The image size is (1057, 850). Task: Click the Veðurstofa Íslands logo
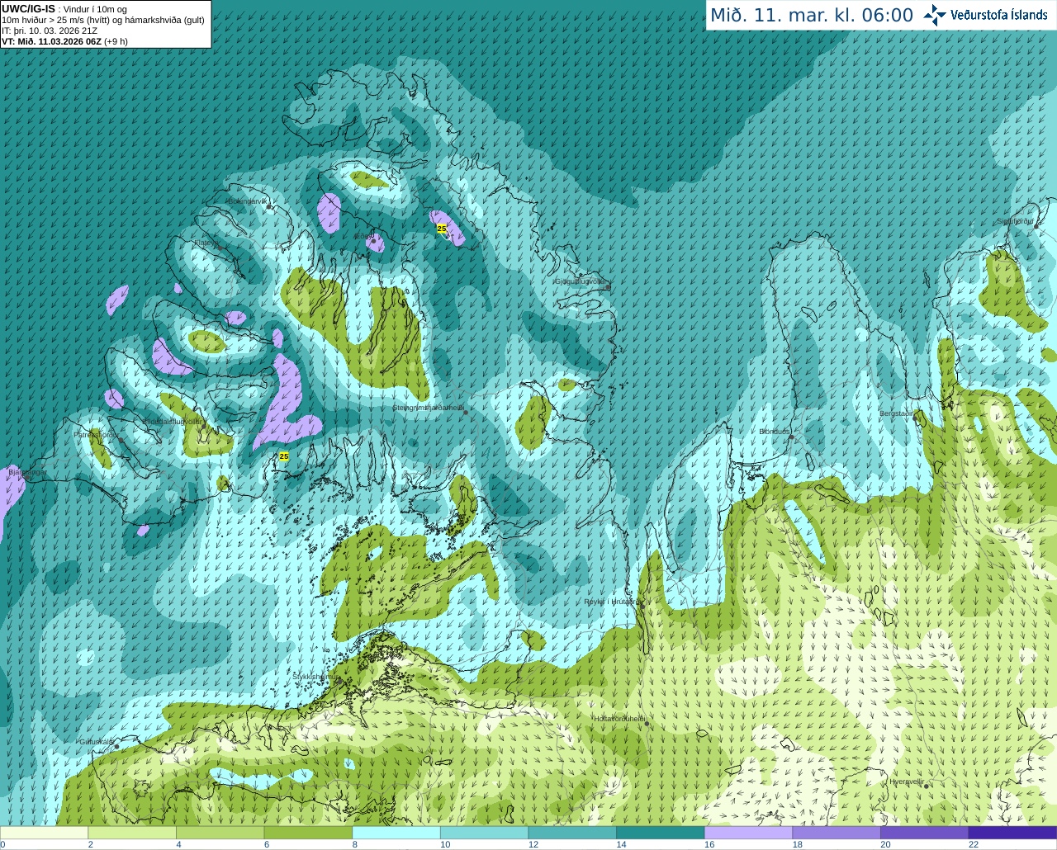tap(986, 15)
